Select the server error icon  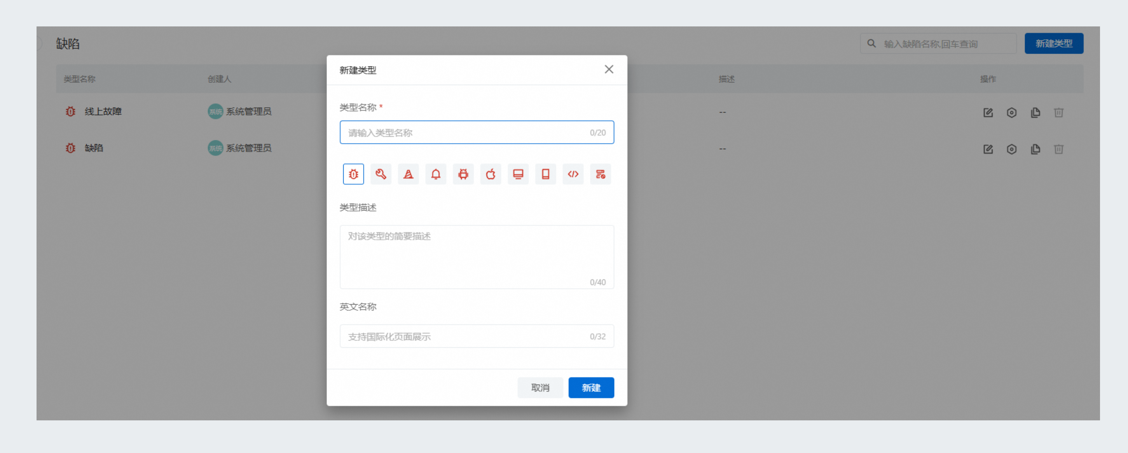point(601,174)
